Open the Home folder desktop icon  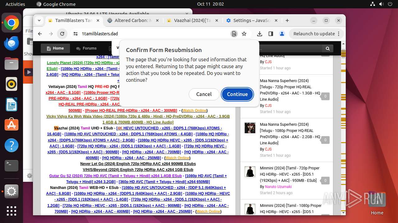coord(377,203)
